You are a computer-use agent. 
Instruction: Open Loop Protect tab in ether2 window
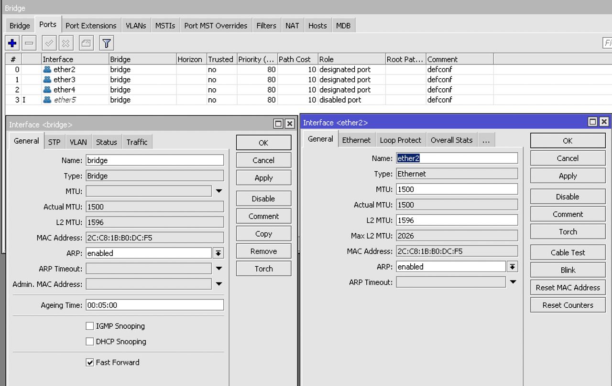[401, 140]
